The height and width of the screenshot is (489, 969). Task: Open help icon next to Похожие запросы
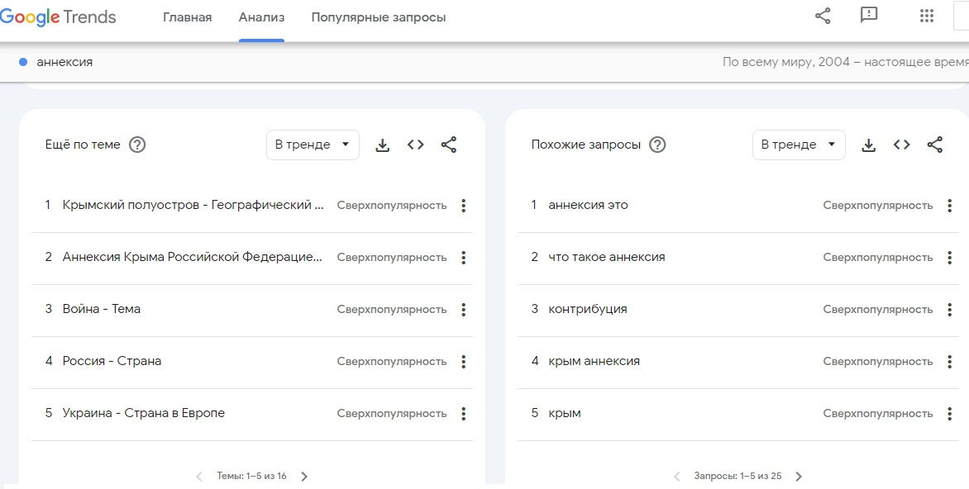pyautogui.click(x=657, y=145)
